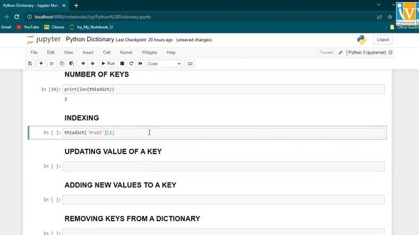
Task: Open the Insert menu
Action: (88, 52)
